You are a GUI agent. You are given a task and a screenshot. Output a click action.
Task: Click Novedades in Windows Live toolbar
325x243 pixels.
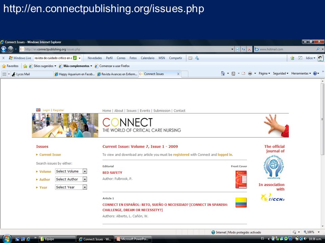click(x=95, y=58)
